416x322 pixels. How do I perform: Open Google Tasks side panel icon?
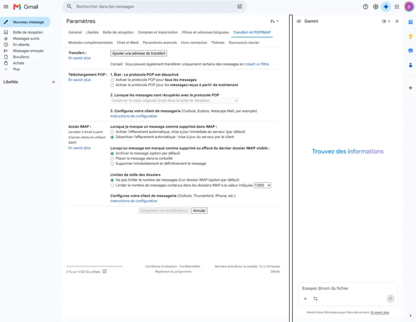pyautogui.click(x=410, y=50)
